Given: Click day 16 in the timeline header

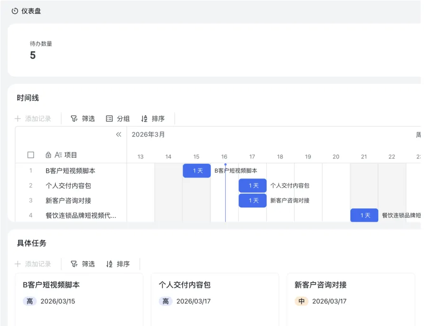Looking at the screenshot, I should point(224,157).
